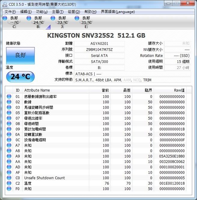Click the 良好 health status button

[x=20, y=56]
